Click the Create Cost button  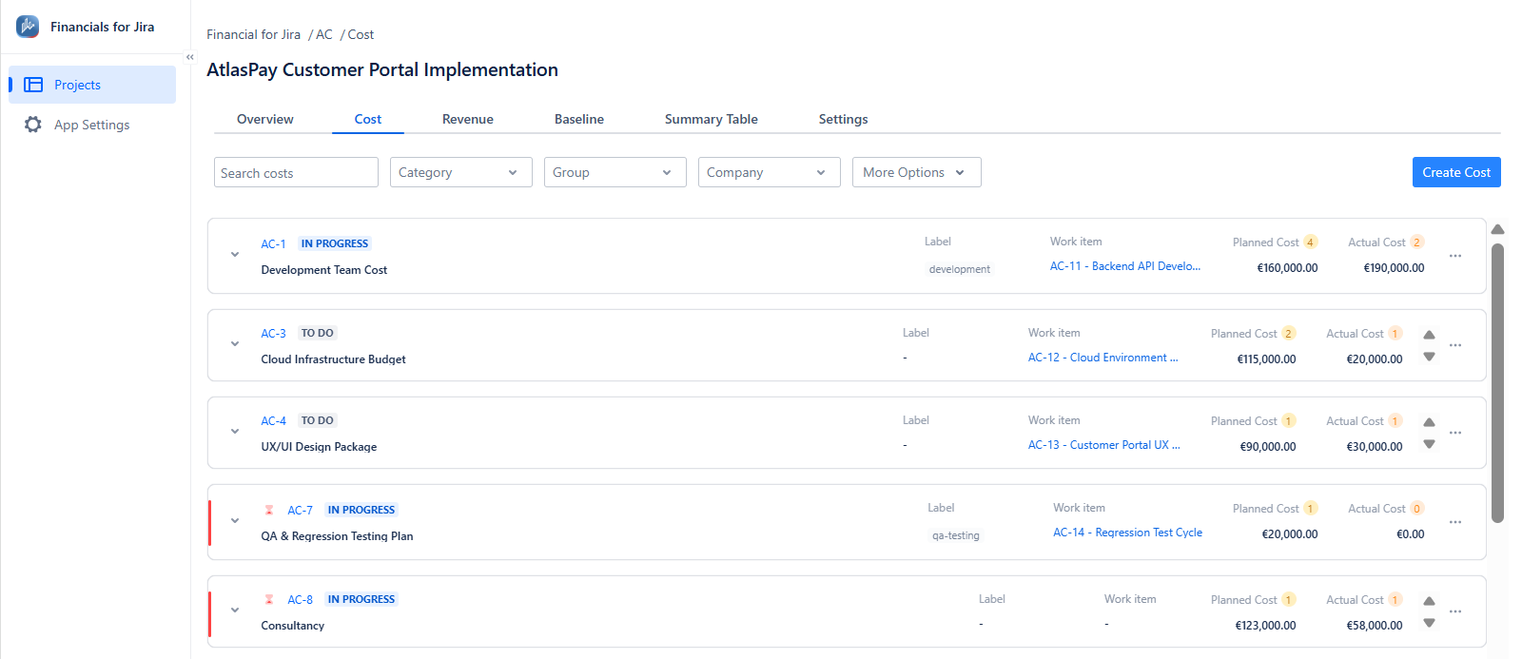1456,172
